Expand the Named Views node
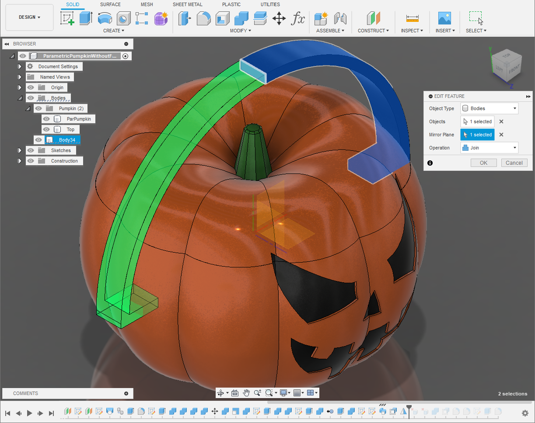This screenshot has height=423, width=535. tap(20, 77)
